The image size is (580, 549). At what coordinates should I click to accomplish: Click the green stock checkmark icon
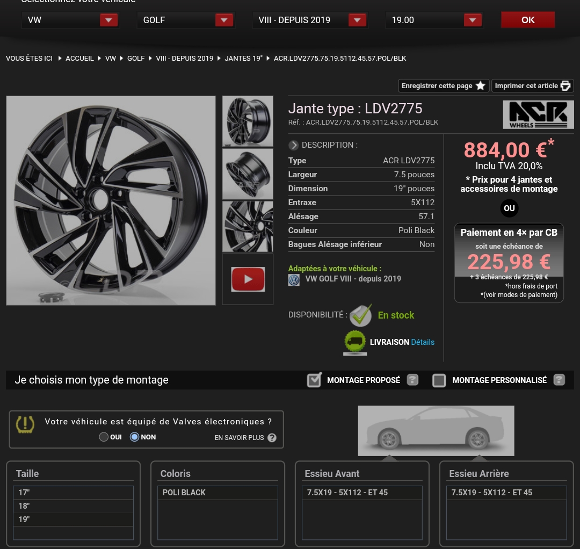click(x=361, y=315)
